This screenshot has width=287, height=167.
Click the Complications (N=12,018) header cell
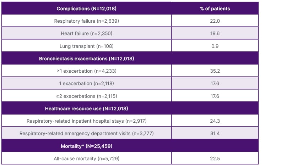86,9
